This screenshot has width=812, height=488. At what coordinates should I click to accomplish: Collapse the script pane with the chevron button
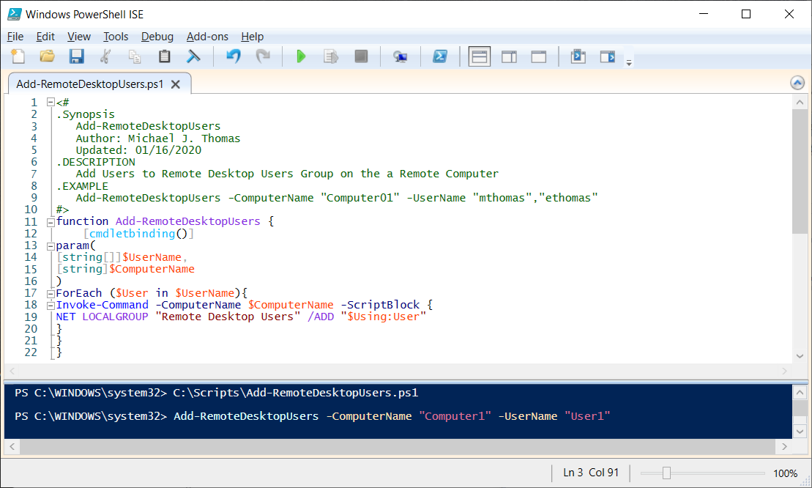(797, 82)
